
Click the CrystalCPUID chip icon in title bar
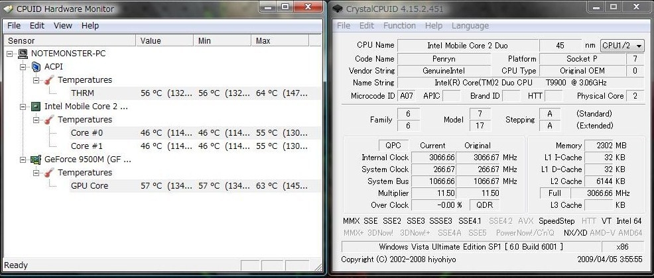point(338,9)
